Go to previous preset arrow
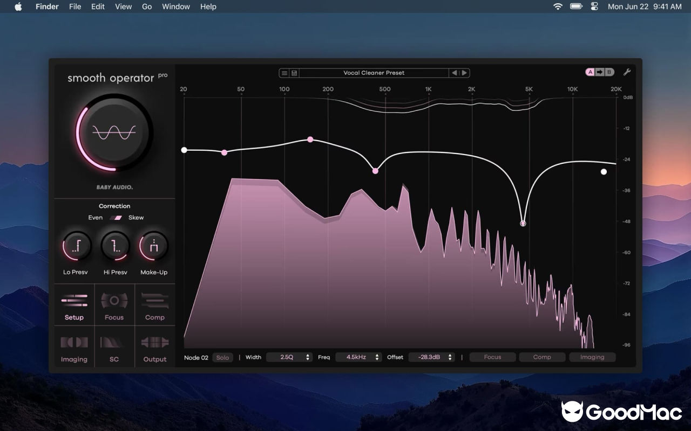 pos(454,73)
